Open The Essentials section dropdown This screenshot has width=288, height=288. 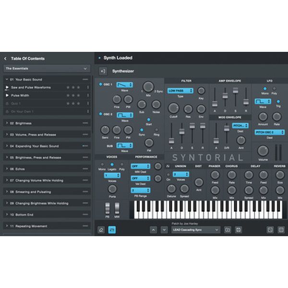(x=46, y=69)
